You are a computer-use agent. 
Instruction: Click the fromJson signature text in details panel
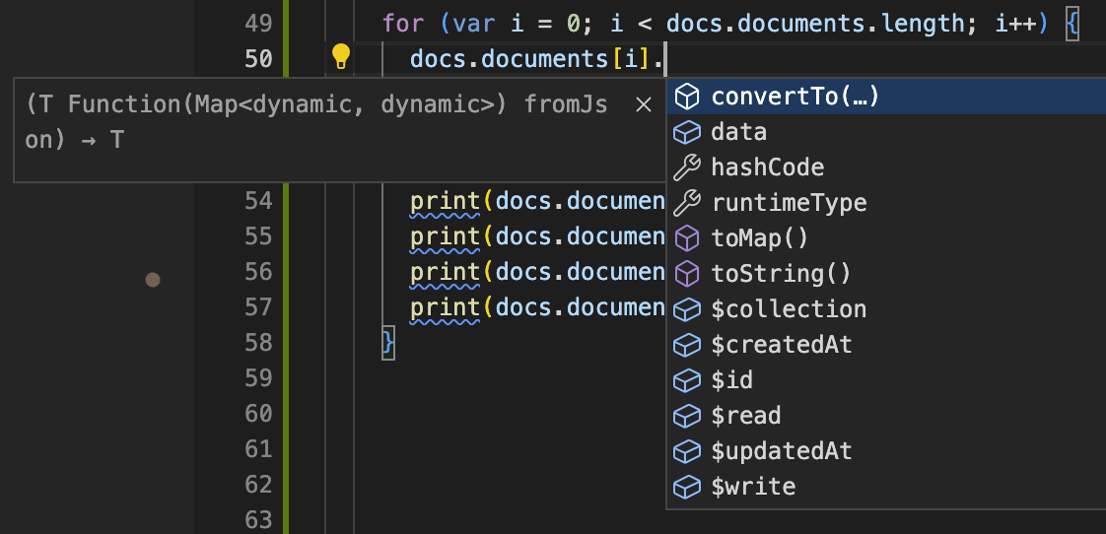pos(316,122)
